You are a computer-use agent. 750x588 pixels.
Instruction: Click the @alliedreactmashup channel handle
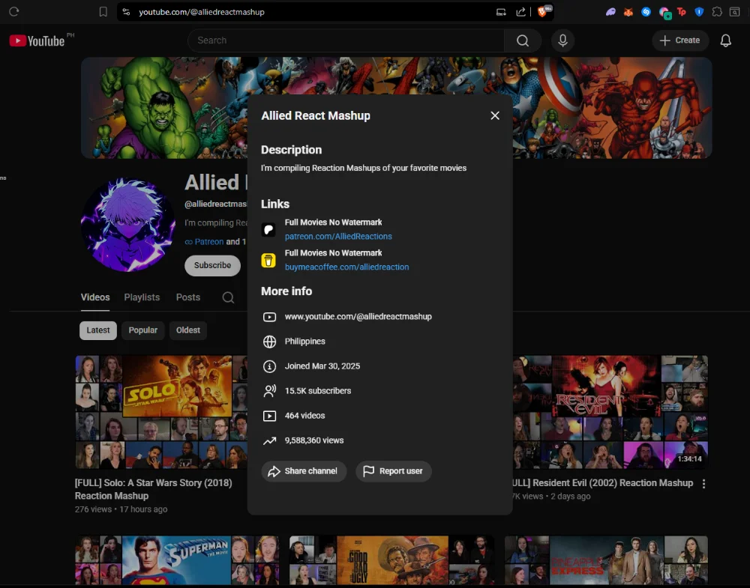click(x=216, y=204)
